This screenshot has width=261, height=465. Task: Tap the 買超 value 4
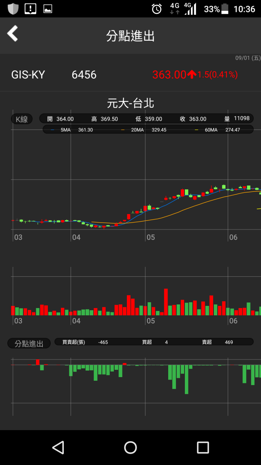point(166,342)
